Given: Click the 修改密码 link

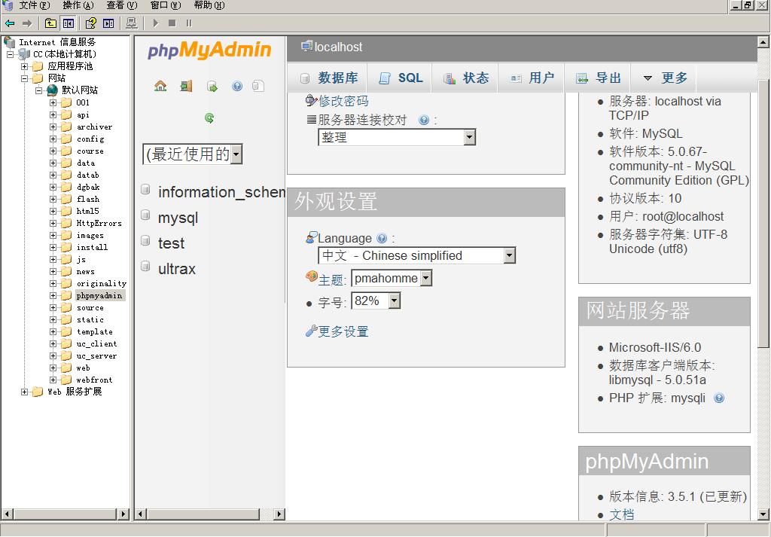Looking at the screenshot, I should pos(343,101).
